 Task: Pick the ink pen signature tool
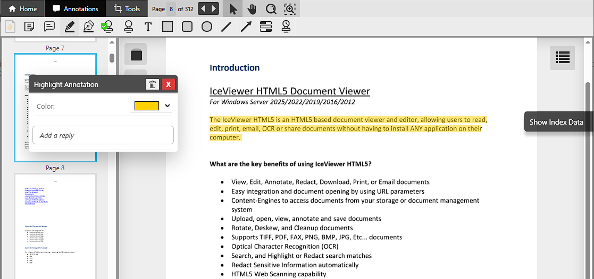click(x=88, y=27)
